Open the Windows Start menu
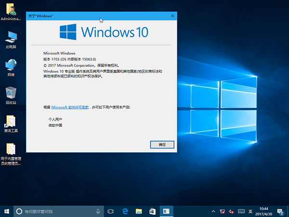 7,211
